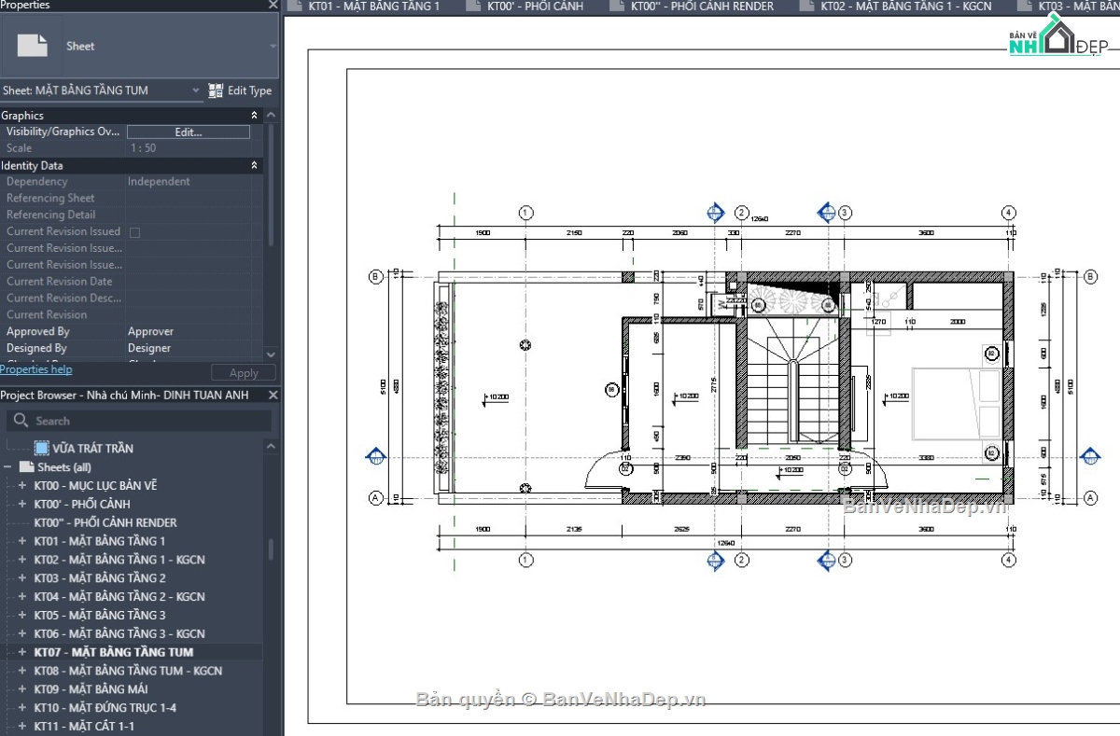1120x736 pixels.
Task: Click the Designed By value 'Designer'
Action: coord(149,348)
